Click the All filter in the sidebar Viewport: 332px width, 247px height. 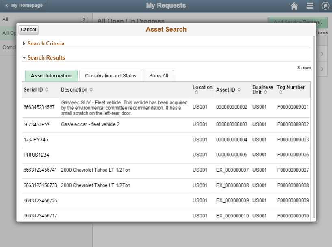5,19
